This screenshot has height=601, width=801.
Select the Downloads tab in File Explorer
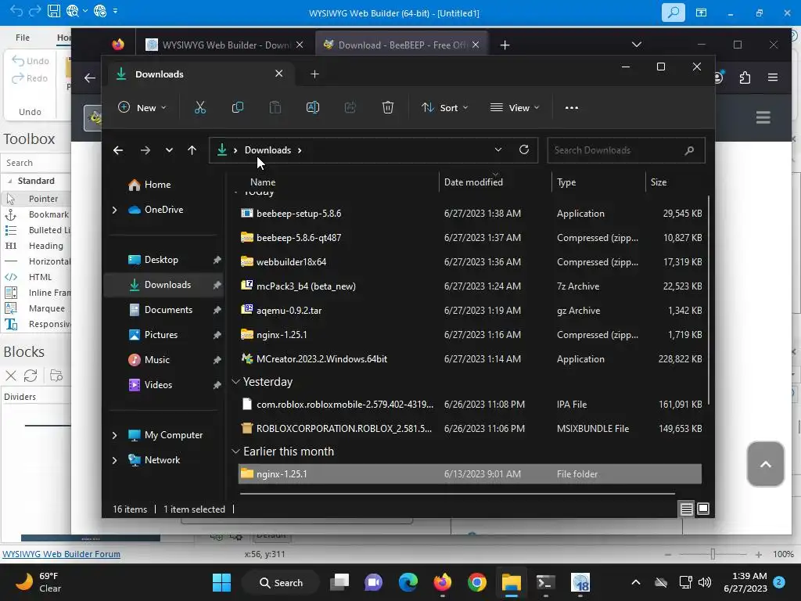(x=199, y=74)
